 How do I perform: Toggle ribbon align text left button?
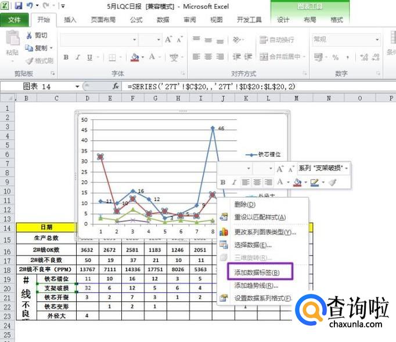(x=196, y=56)
